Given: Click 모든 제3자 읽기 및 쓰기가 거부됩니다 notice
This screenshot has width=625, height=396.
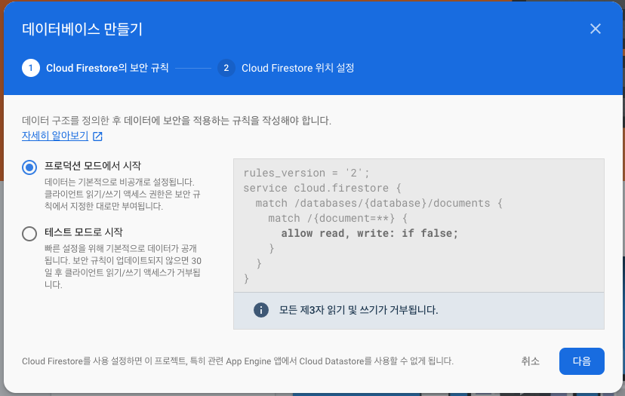Looking at the screenshot, I should 359,310.
